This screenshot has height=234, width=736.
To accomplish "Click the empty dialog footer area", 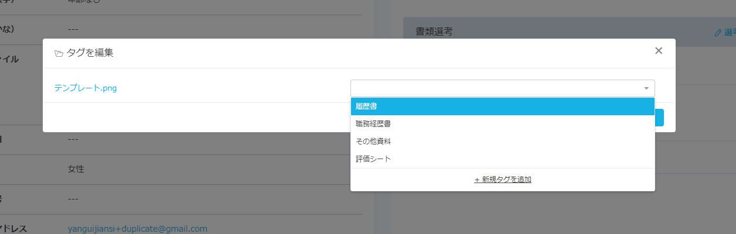I will (x=193, y=117).
